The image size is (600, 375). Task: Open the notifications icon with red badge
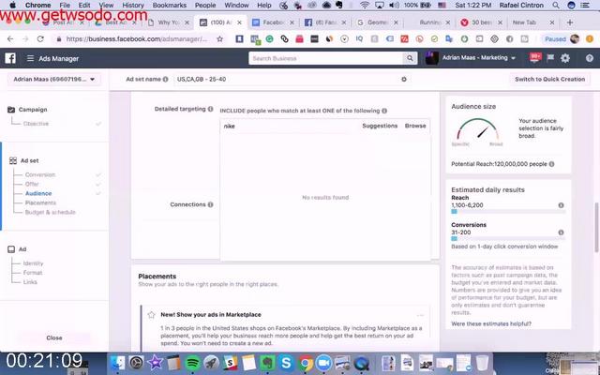(535, 58)
